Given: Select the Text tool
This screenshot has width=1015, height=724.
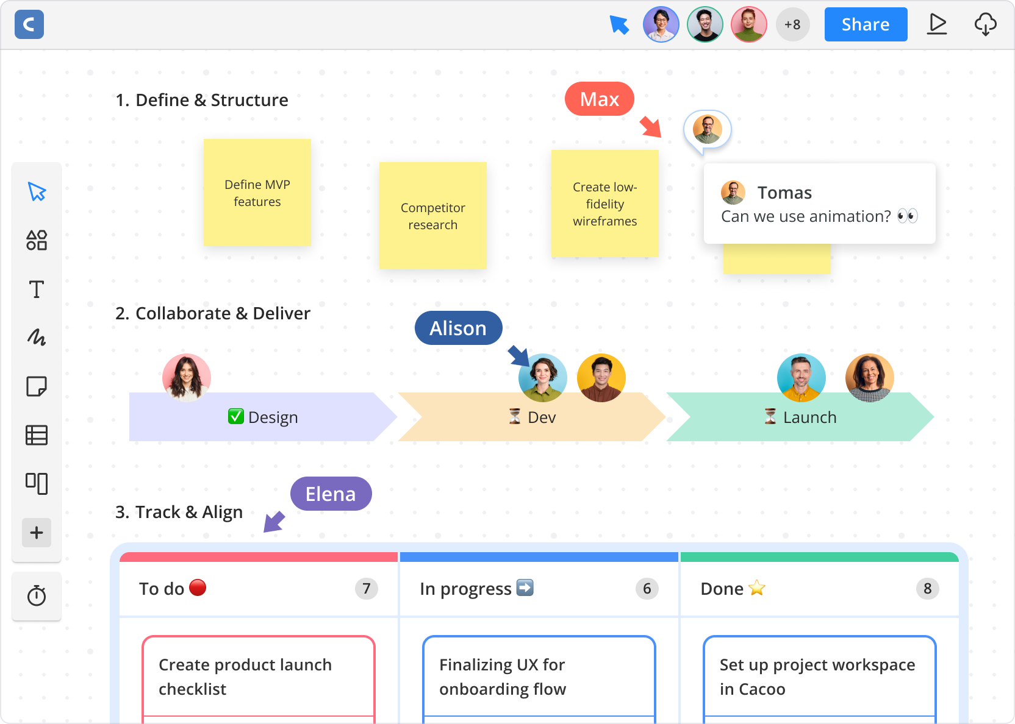Looking at the screenshot, I should point(37,289).
